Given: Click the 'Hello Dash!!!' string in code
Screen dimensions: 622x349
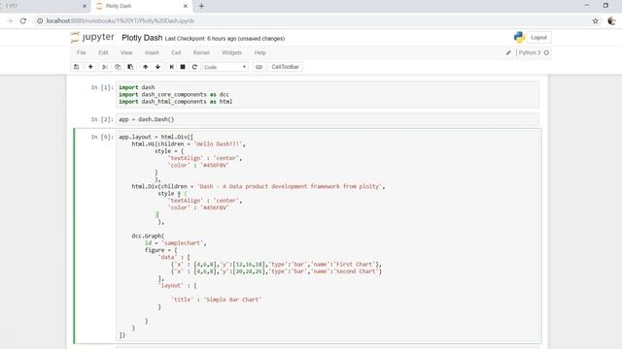Looking at the screenshot, I should (218, 144).
